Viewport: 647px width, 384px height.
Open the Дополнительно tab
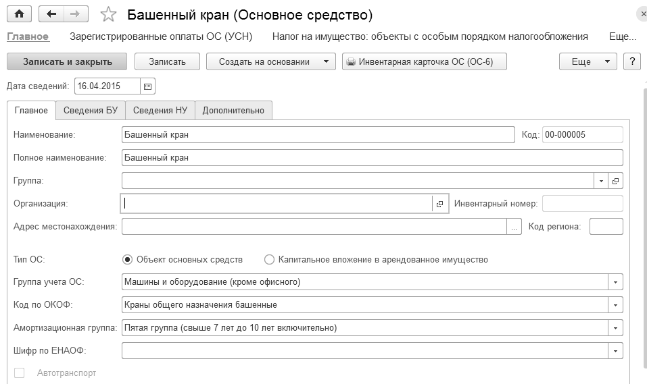pyautogui.click(x=233, y=110)
